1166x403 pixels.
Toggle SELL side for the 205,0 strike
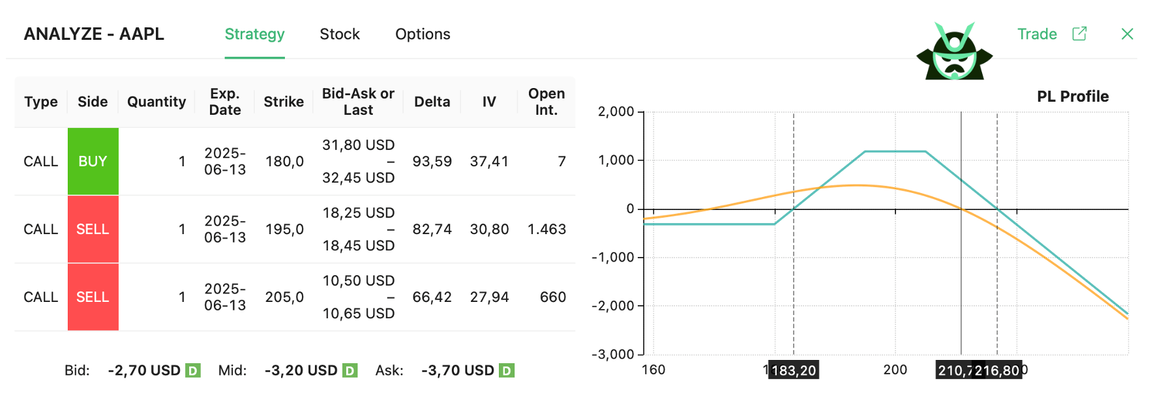[93, 297]
